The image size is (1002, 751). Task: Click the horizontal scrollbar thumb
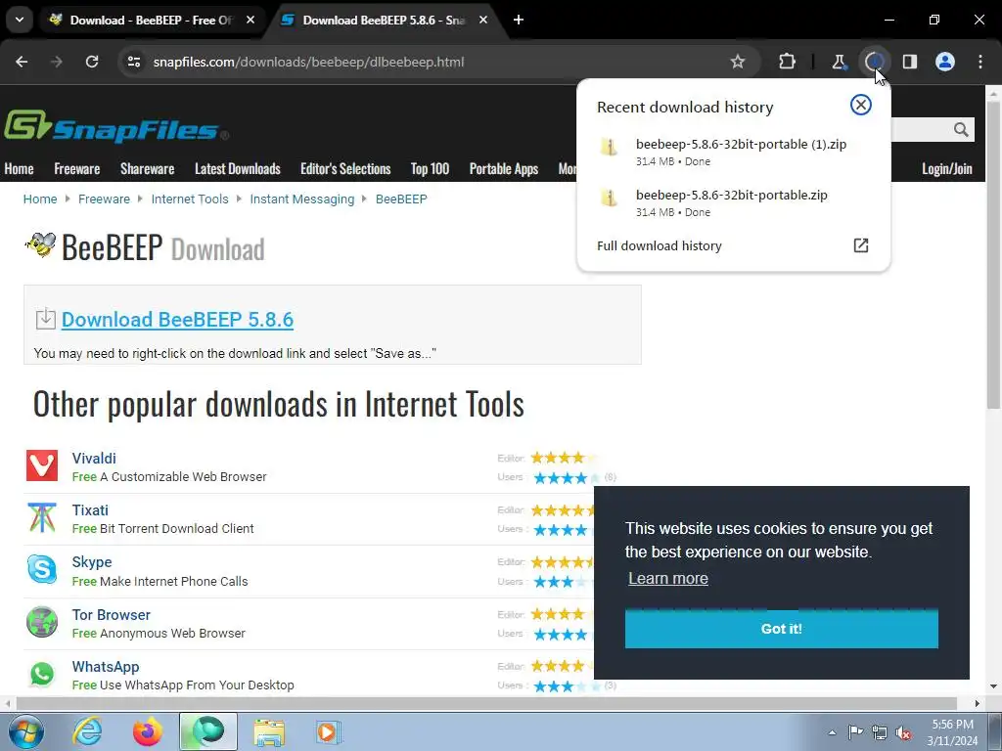coord(485,704)
